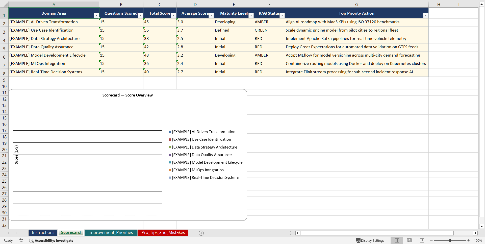485x244 pixels.
Task: Click the vertical scrollbar down arrow
Action: tap(482, 227)
